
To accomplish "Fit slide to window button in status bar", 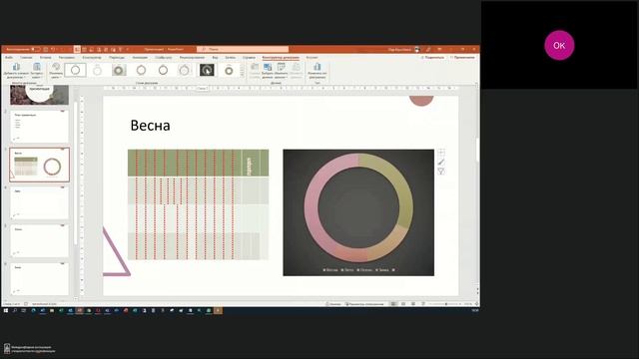I will point(476,304).
